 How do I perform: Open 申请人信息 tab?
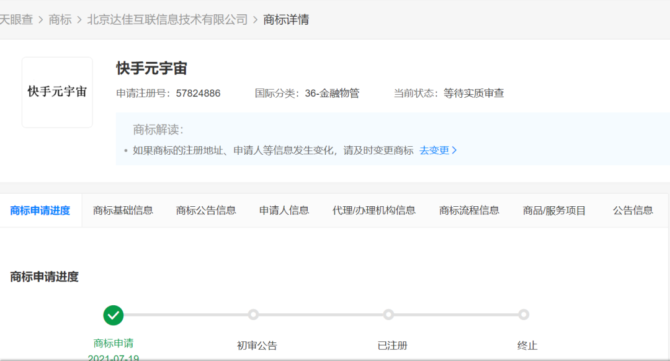point(284,211)
